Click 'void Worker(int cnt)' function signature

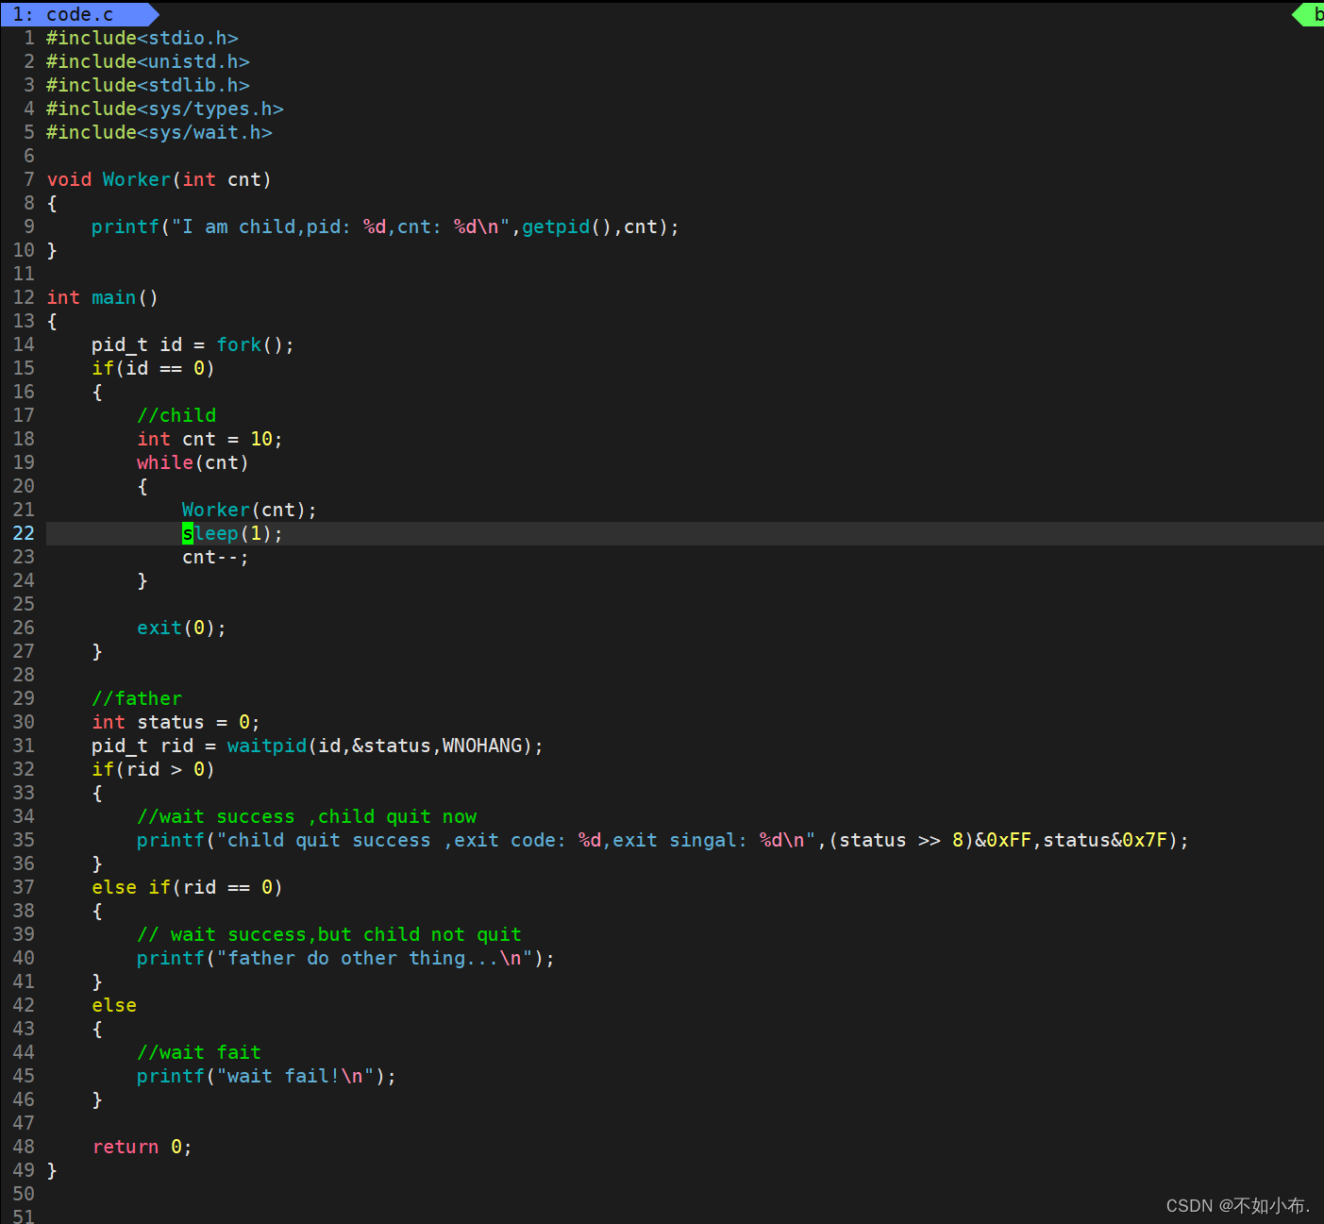click(x=159, y=179)
